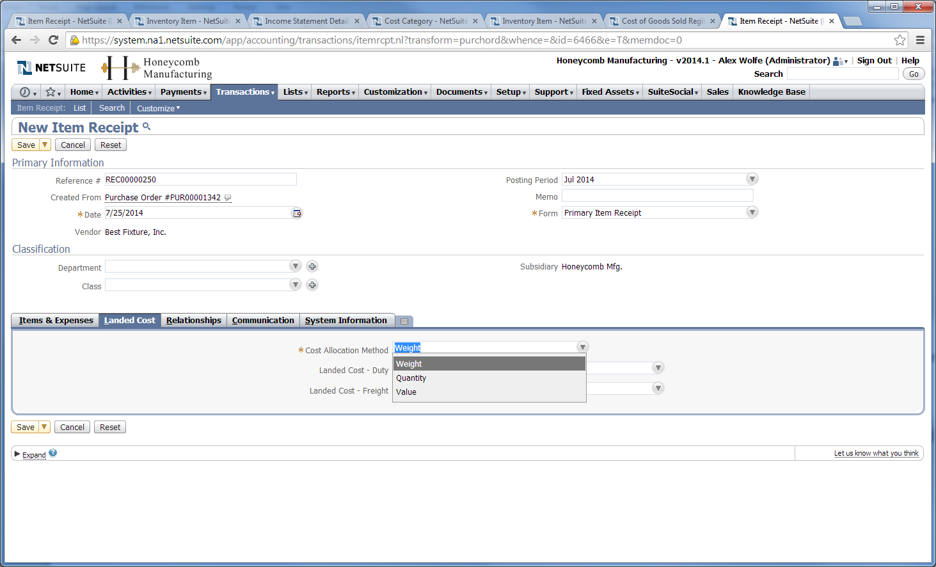Click the top Save button
Image resolution: width=936 pixels, height=567 pixels.
26,145
